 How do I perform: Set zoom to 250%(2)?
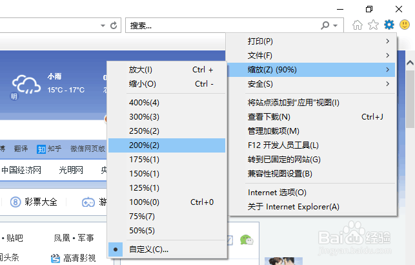tap(167, 131)
